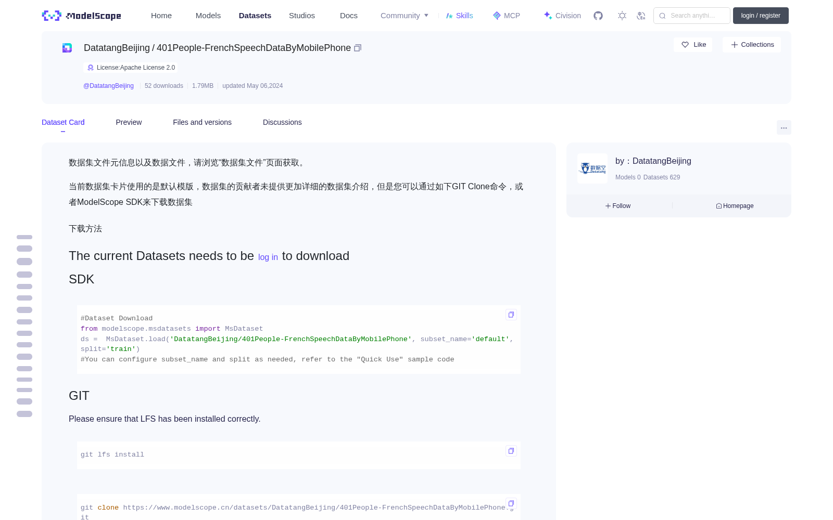The image size is (833, 520).
Task: Copy the dataset name with the copy icon
Action: pos(358,48)
